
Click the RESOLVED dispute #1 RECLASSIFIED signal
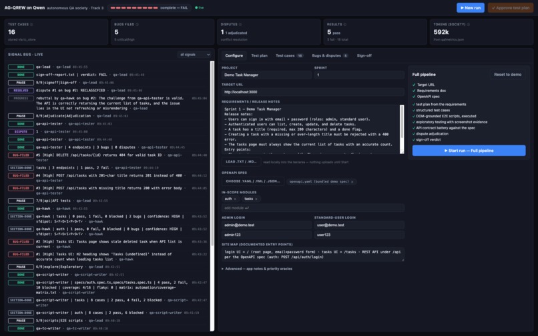(107, 91)
